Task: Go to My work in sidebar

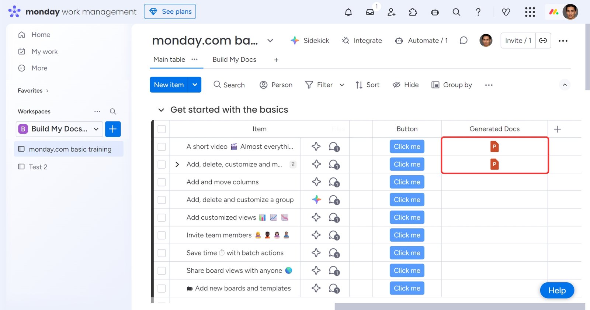Action: point(44,52)
